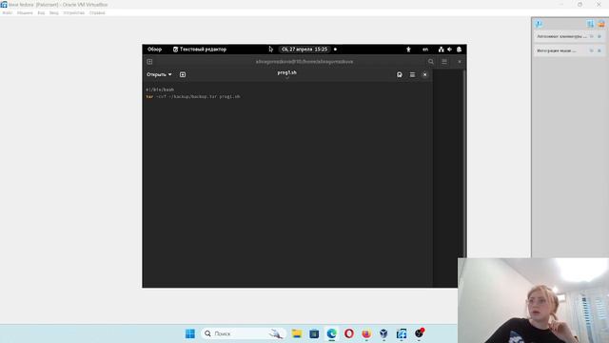Open Microsoft Edge from taskbar
The width and height of the screenshot is (609, 343).
click(x=332, y=333)
